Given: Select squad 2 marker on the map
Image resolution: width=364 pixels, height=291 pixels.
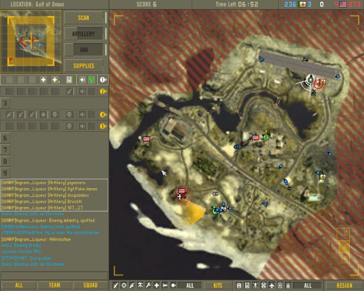Looking at the screenshot, I should tap(266, 137).
